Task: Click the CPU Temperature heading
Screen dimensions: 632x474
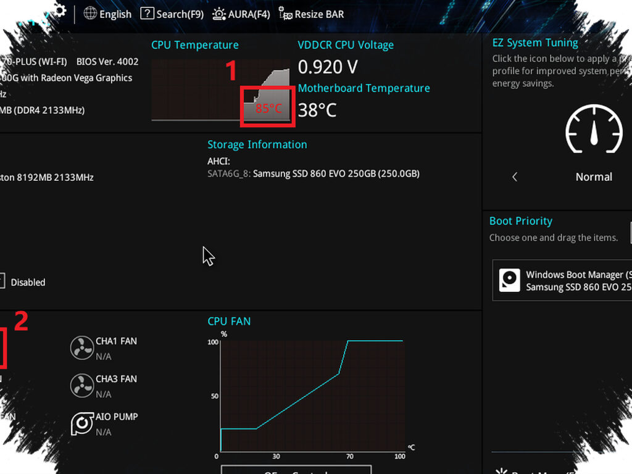Action: pos(194,45)
